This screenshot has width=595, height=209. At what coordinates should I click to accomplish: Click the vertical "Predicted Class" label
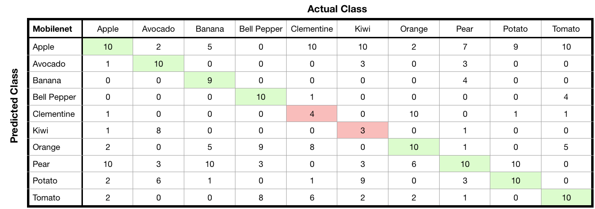coord(14,105)
